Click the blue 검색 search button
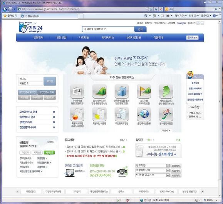223x204 pixels. click(x=140, y=29)
